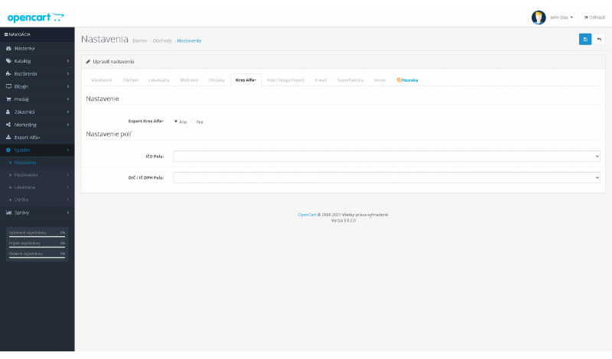Click the Export Alfa+ download icon
The height and width of the screenshot is (359, 612).
click(x=8, y=137)
